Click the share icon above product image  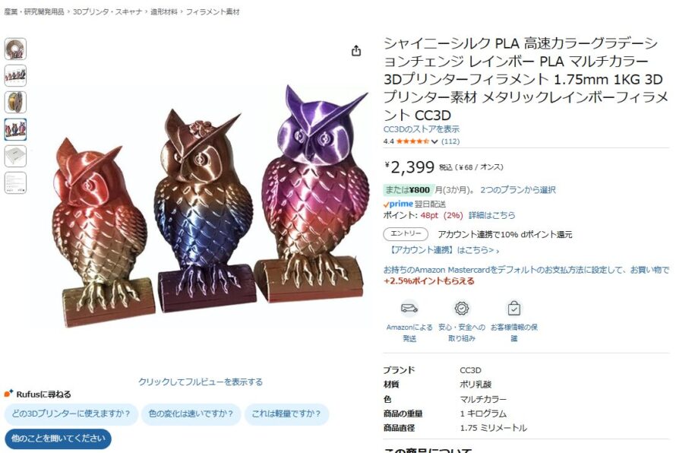click(x=356, y=51)
